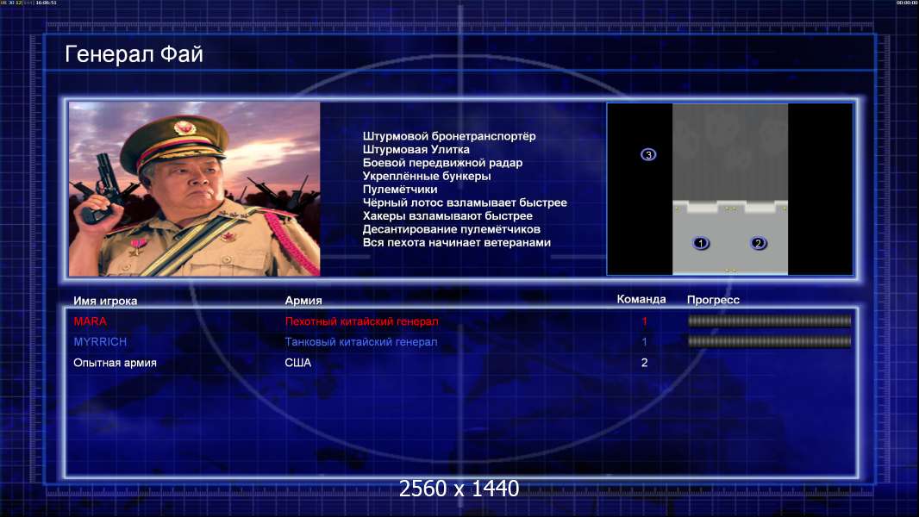Image resolution: width=919 pixels, height=517 pixels.
Task: Click the Штурмовой бронетранспортёр bonus line
Action: (x=449, y=136)
